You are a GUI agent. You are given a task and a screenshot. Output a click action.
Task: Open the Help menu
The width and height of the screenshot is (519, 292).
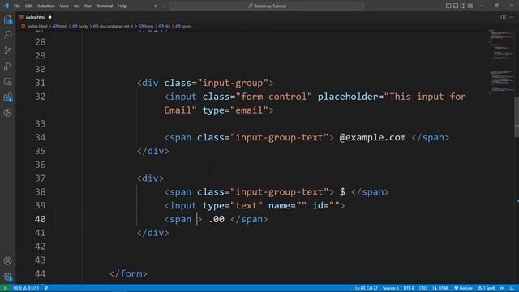[x=122, y=6]
